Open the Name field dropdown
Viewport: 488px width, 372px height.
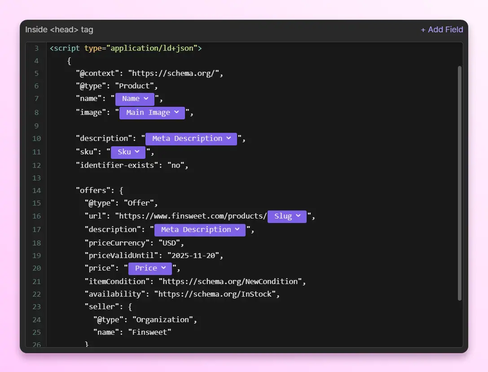pyautogui.click(x=135, y=99)
